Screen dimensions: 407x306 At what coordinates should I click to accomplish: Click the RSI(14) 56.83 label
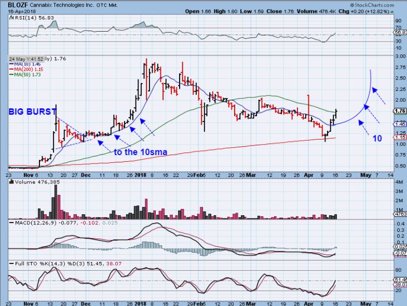click(34, 18)
